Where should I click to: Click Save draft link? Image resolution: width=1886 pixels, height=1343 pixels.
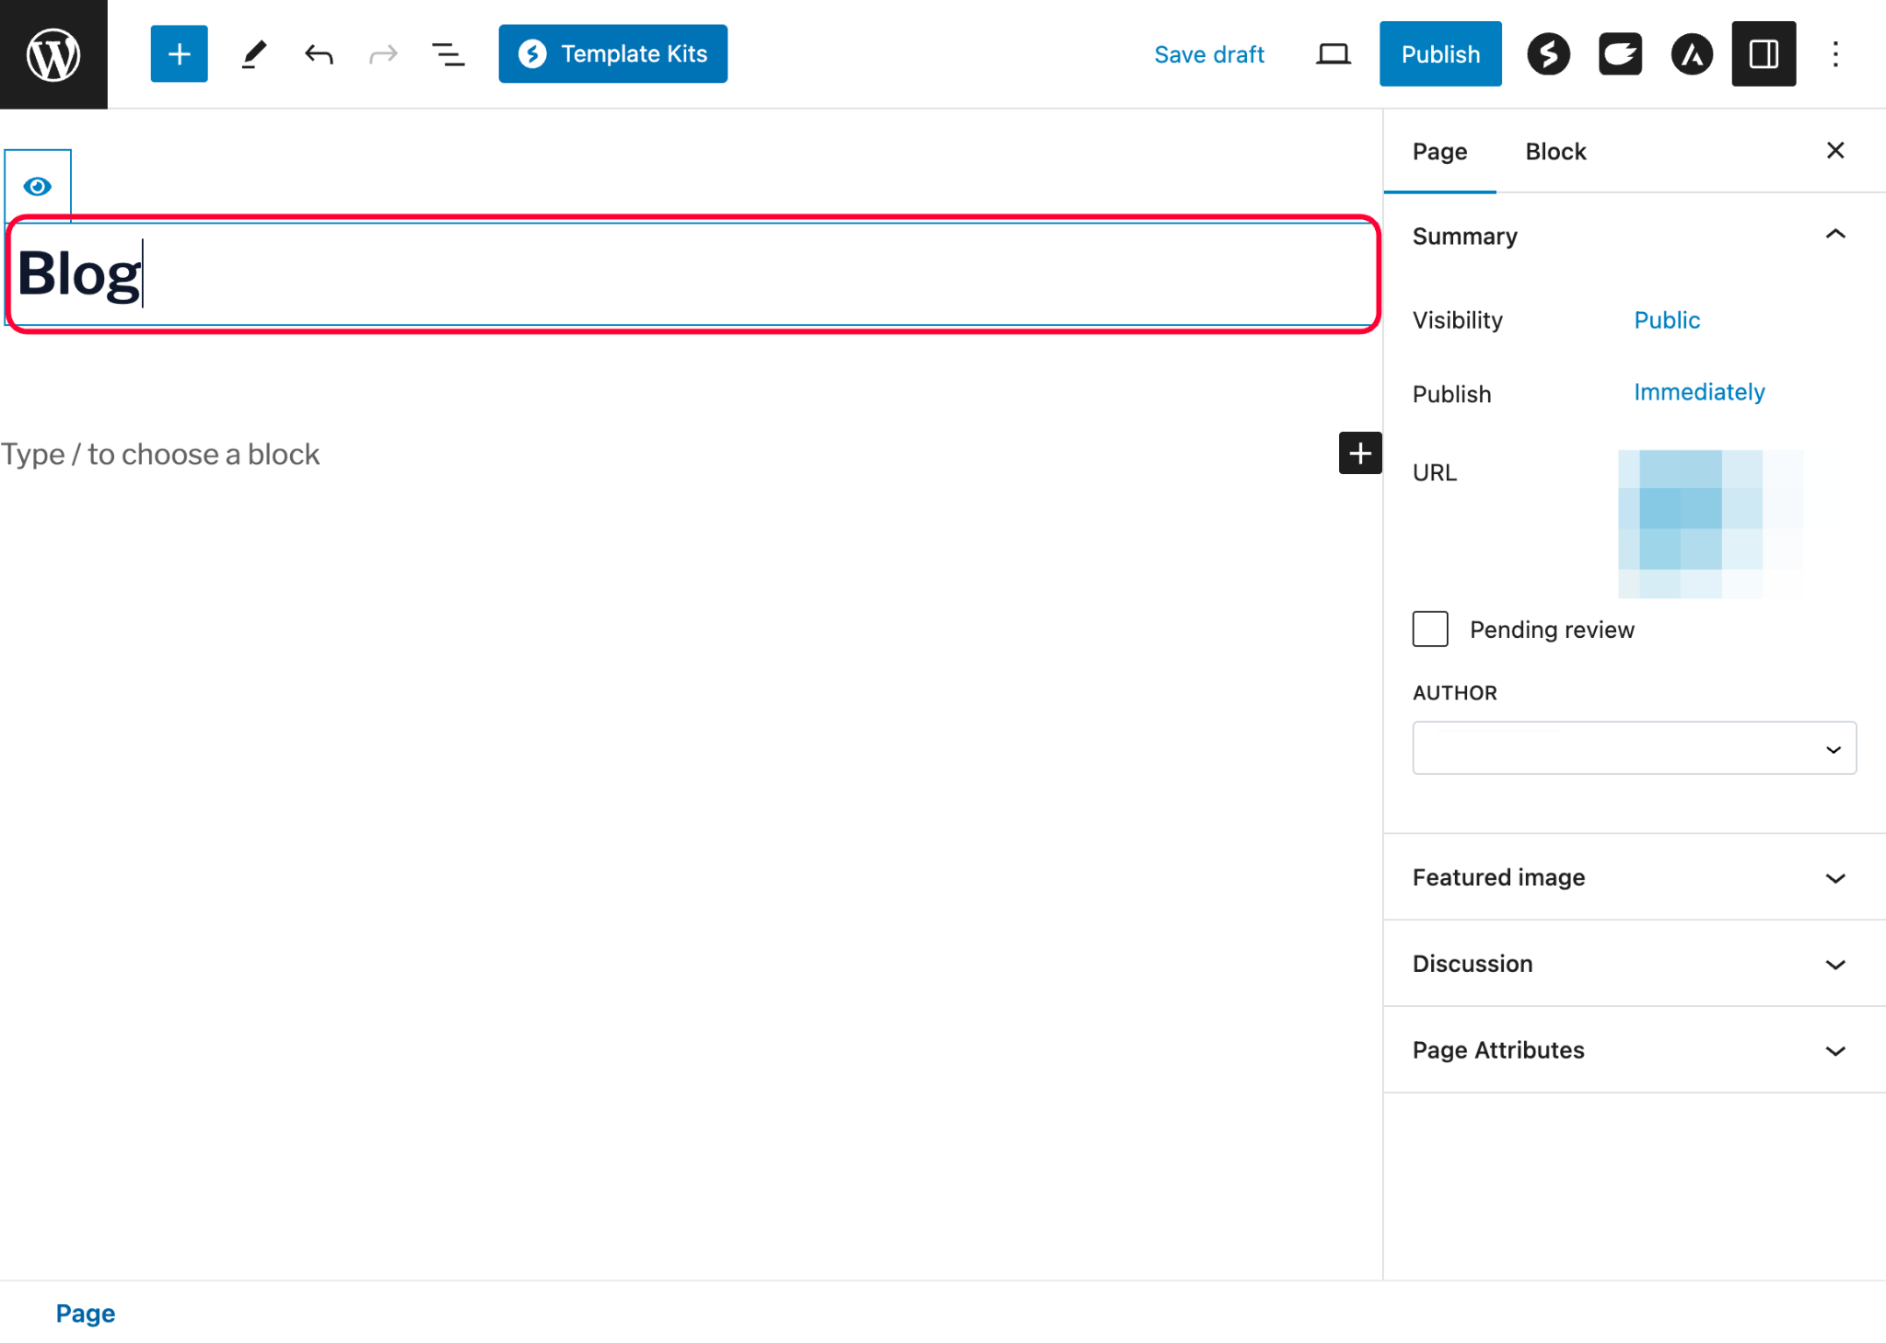[x=1209, y=54]
